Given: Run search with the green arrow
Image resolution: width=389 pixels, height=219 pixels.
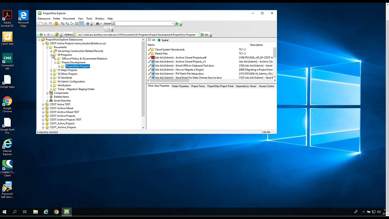Looking at the screenshot, I should point(177,23).
